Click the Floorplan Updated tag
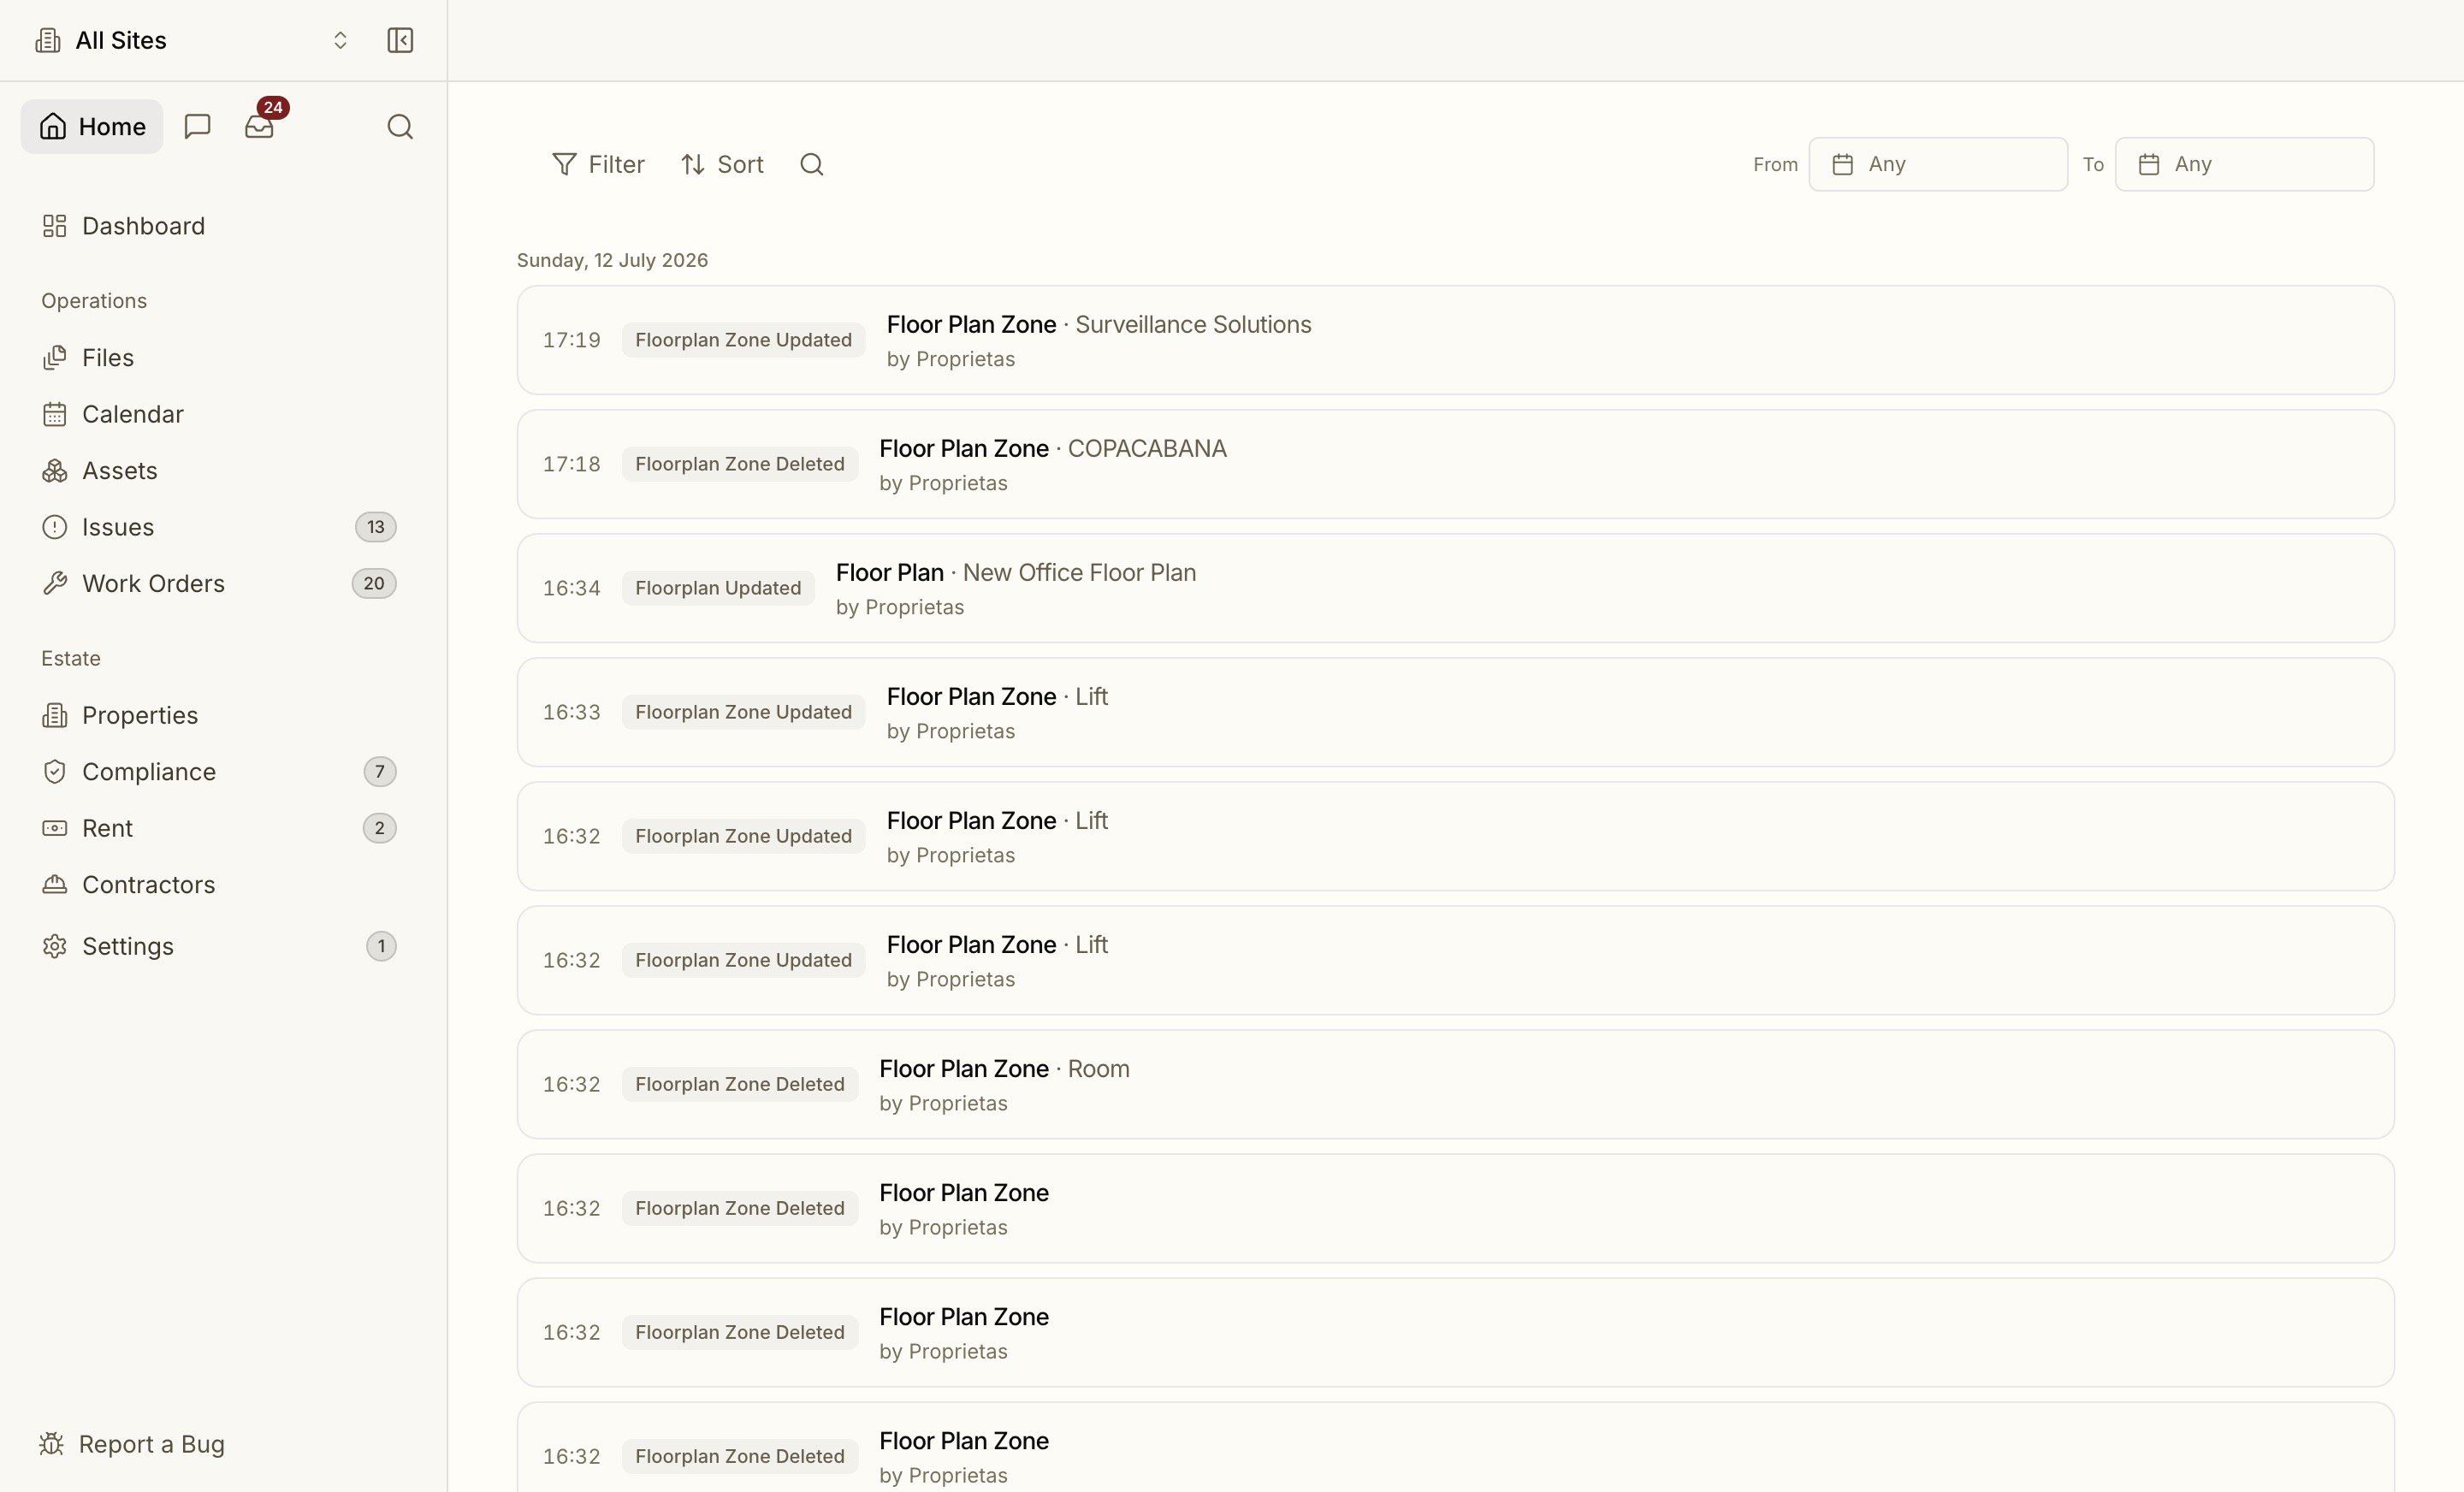 [718, 588]
